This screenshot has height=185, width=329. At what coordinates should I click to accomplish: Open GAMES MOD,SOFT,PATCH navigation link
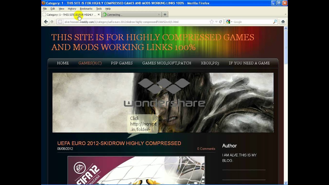tap(167, 63)
